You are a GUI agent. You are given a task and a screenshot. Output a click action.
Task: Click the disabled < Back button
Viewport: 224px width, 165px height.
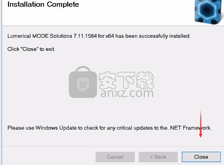(x=158, y=157)
